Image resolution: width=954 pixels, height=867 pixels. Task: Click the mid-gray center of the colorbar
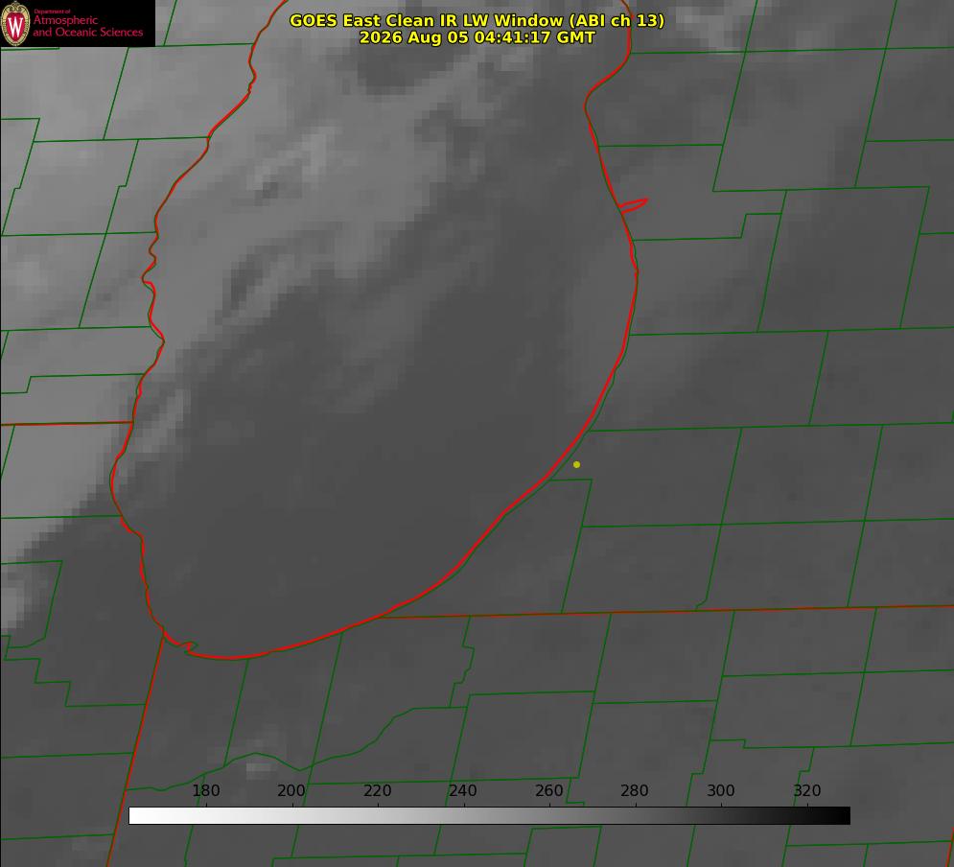click(x=489, y=815)
